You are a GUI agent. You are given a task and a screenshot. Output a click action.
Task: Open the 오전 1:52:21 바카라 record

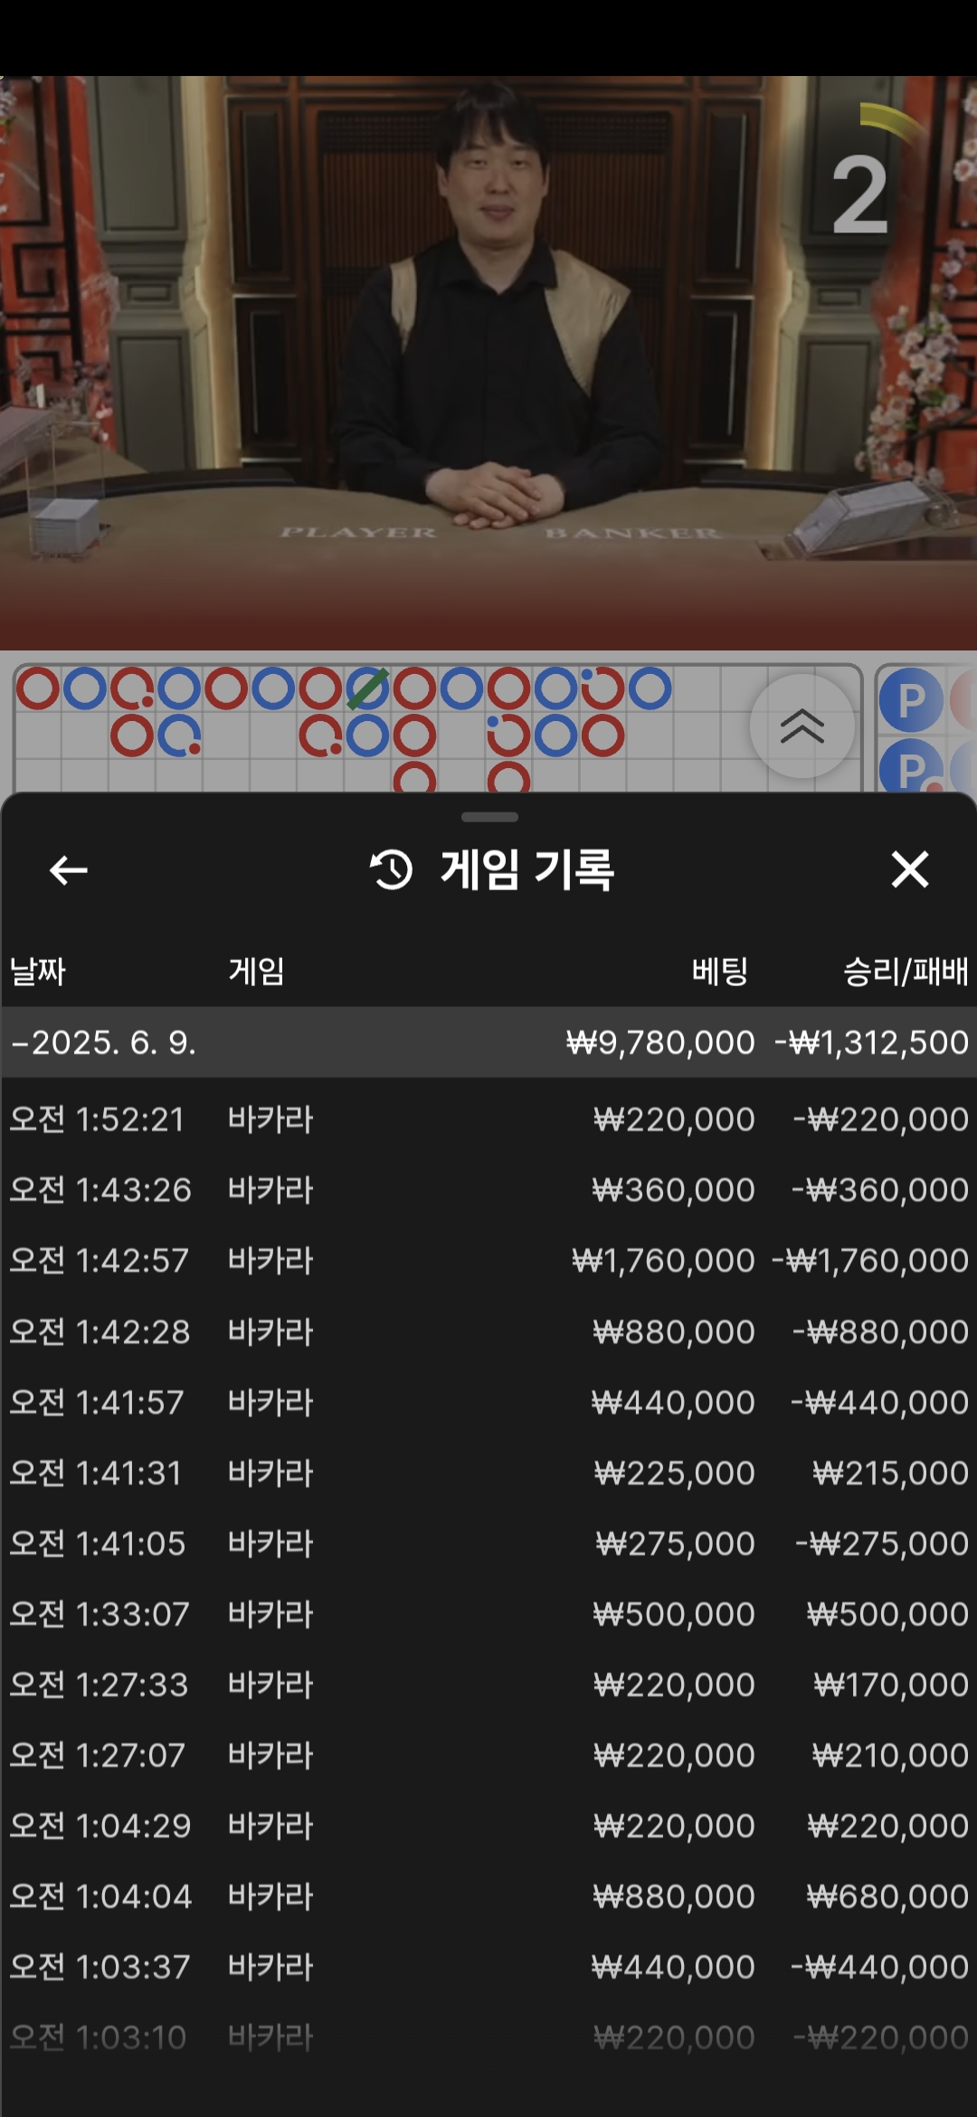click(x=488, y=1120)
